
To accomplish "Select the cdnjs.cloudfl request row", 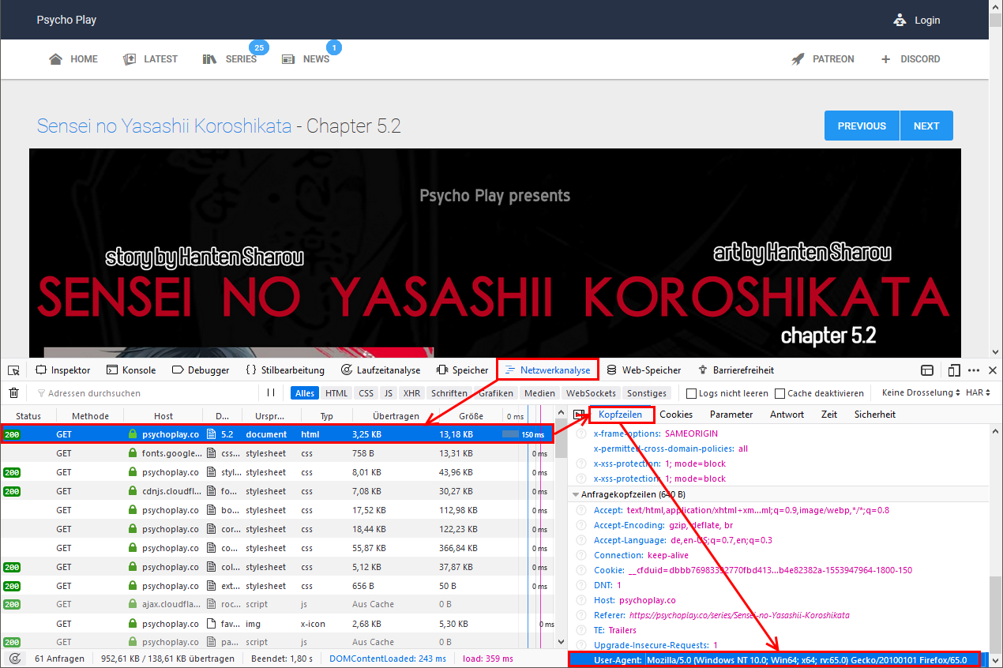I will pos(276,491).
